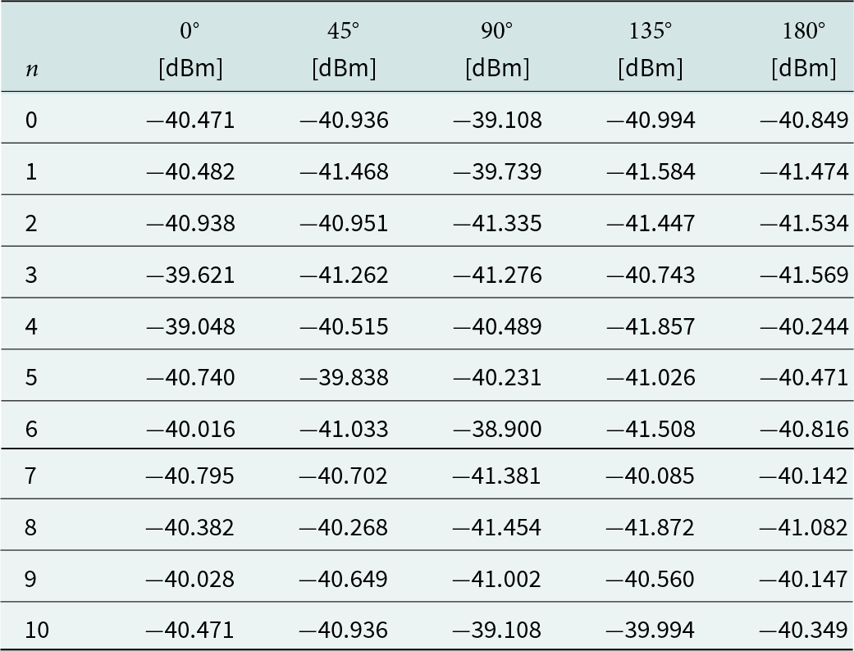Select the value −39.108 in row 0
The image size is (854, 651).
point(497,120)
